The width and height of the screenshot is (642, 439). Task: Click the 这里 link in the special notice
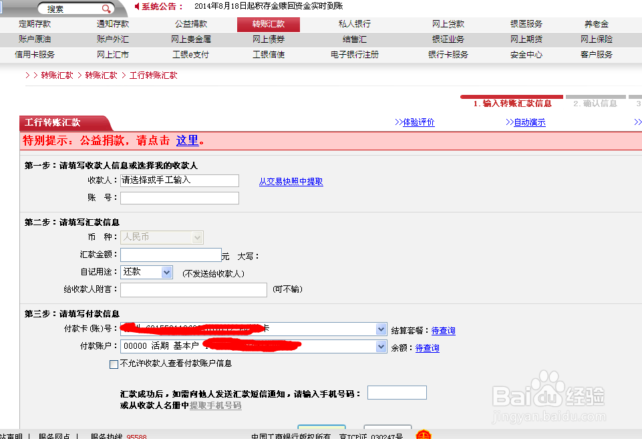[187, 140]
